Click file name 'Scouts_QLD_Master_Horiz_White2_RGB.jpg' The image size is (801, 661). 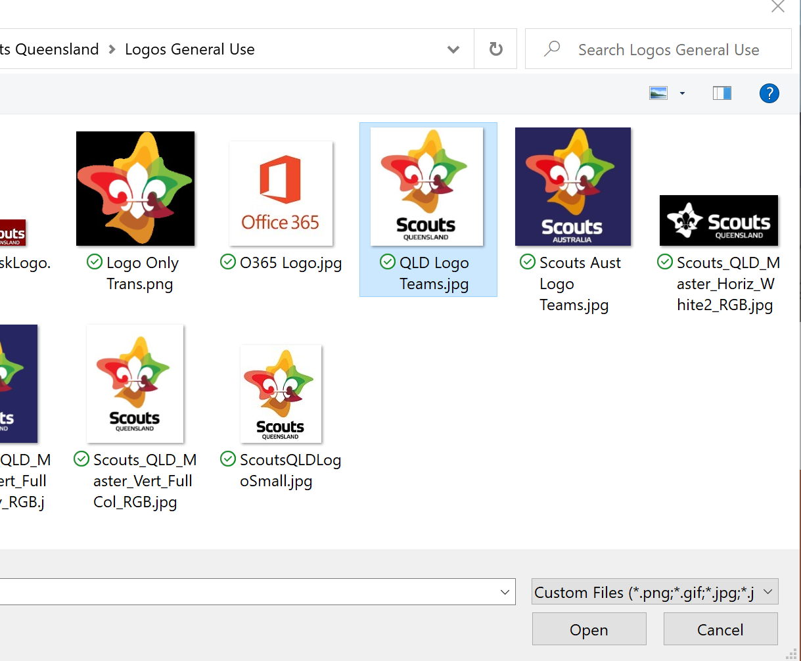pyautogui.click(x=728, y=284)
